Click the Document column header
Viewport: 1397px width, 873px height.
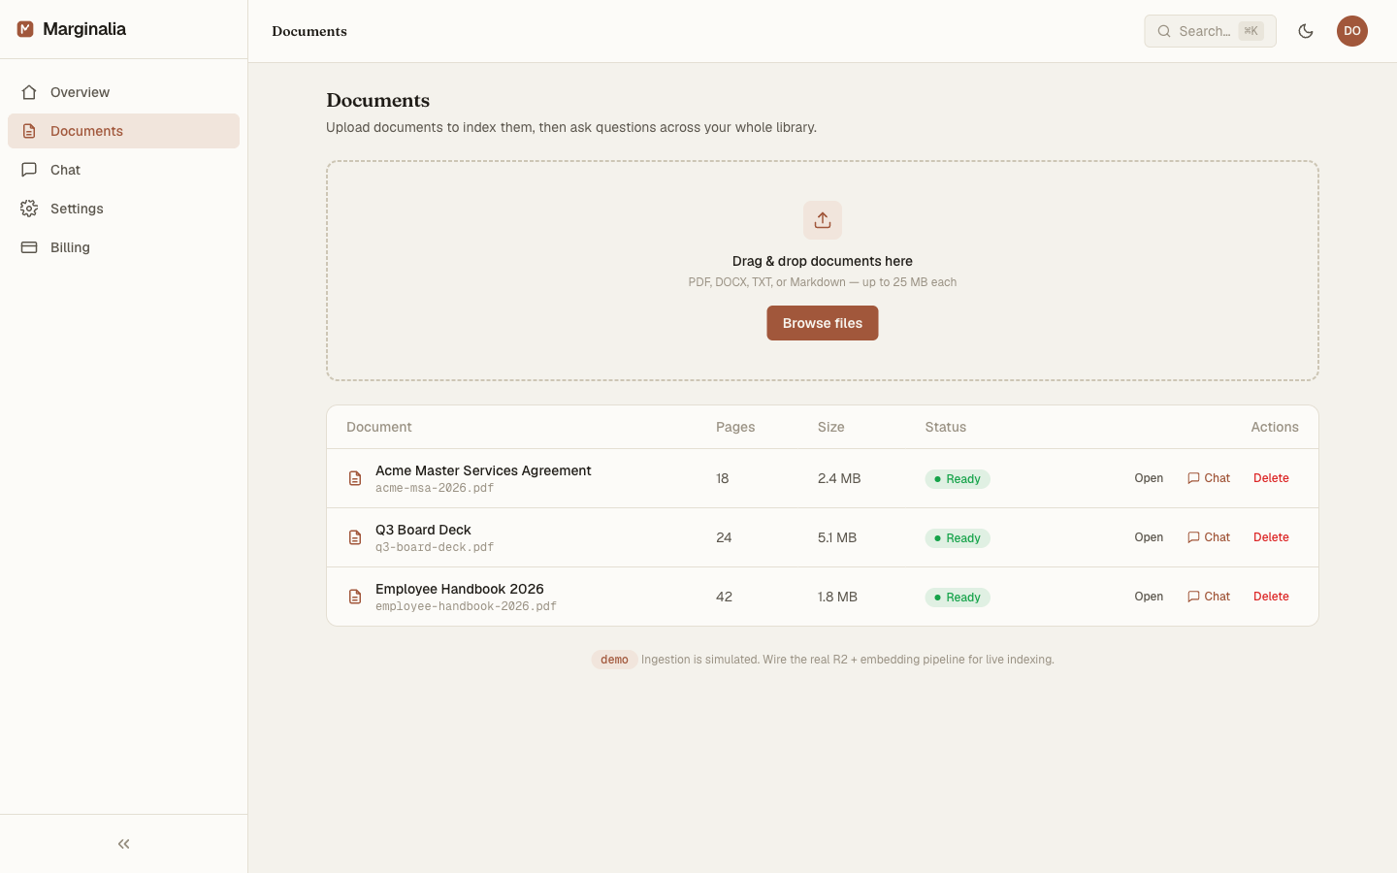click(379, 427)
